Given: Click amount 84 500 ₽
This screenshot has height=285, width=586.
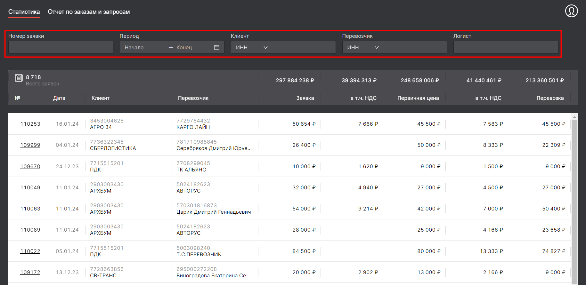Looking at the screenshot, I should tap(304, 251).
